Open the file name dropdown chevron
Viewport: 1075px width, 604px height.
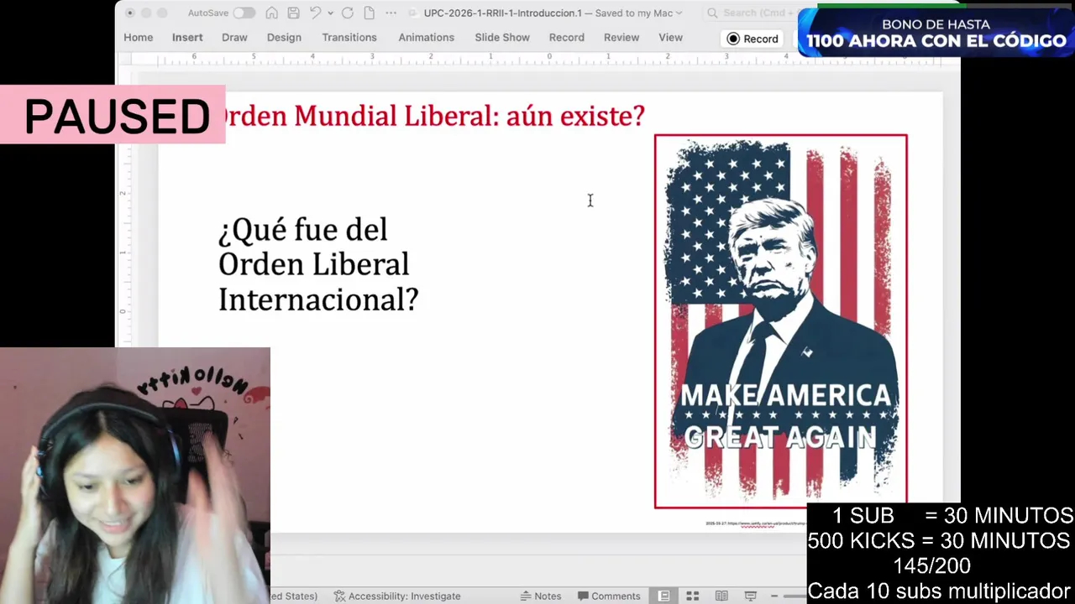click(679, 13)
